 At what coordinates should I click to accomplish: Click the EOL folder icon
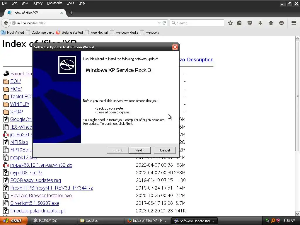6,81
